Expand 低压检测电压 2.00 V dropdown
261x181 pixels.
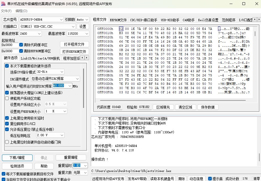[x=62, y=135]
